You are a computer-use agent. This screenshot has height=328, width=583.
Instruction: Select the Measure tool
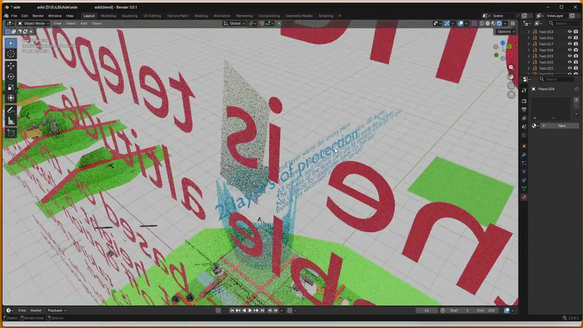pyautogui.click(x=11, y=121)
